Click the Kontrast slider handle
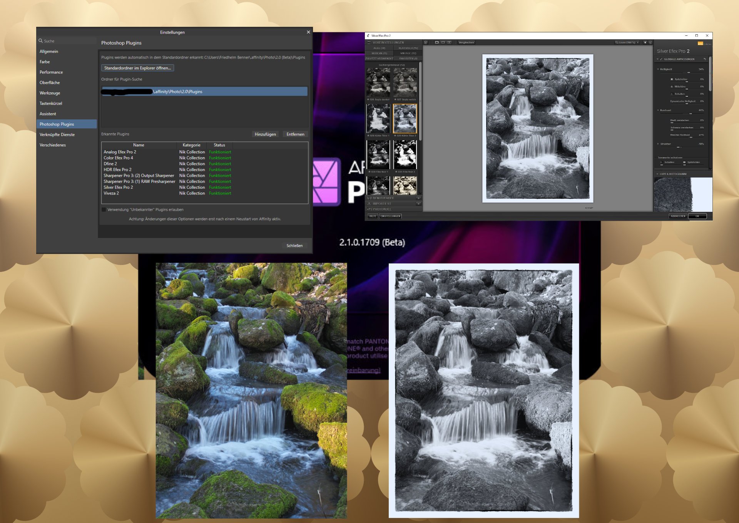The height and width of the screenshot is (523, 739). pyautogui.click(x=691, y=114)
